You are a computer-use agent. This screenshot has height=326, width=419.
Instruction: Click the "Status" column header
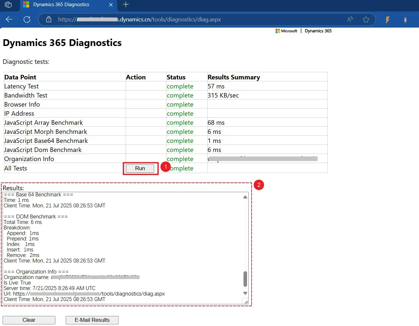tap(176, 77)
